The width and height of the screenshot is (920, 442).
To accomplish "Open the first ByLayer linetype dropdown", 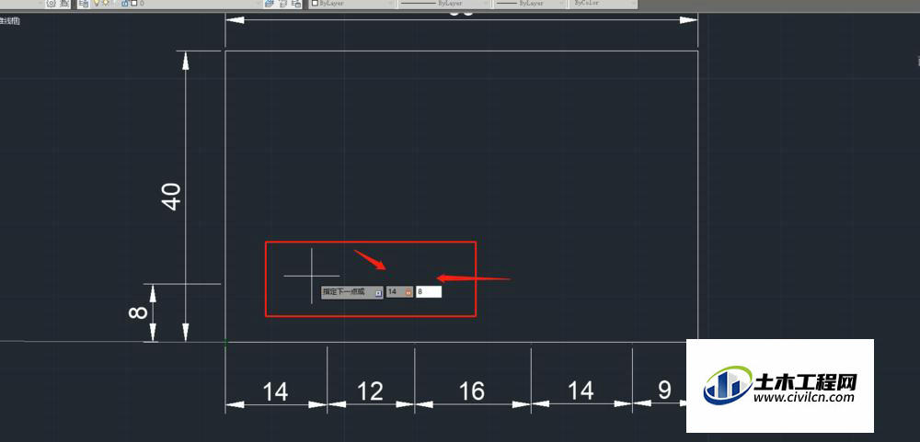I will coord(444,4).
